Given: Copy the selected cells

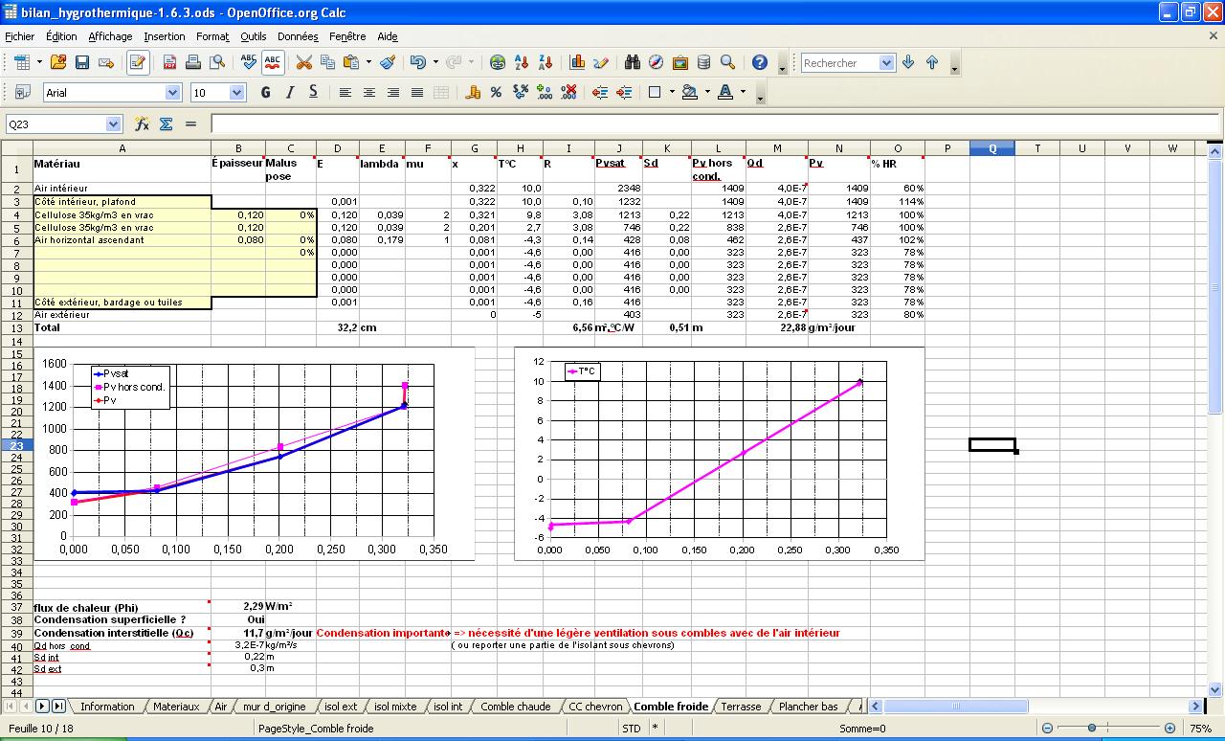Looking at the screenshot, I should 328,62.
